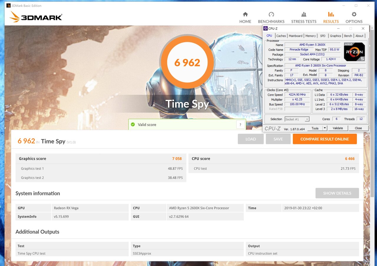This screenshot has height=266, width=377.
Task: Click the CPU instruction set output cell
Action: 302,253
